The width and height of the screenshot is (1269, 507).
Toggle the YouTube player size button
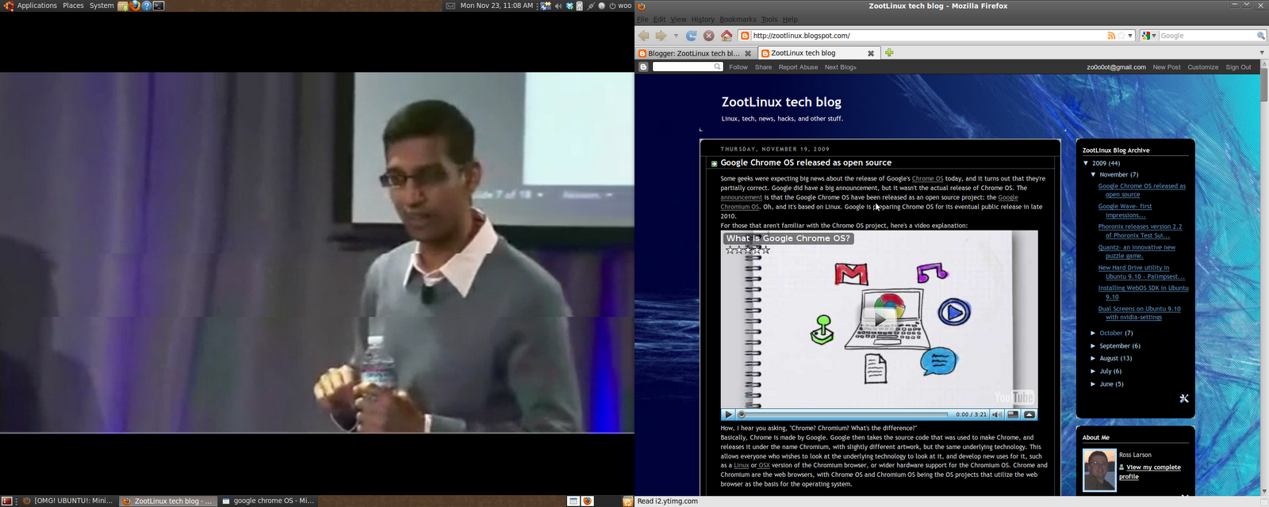point(1013,414)
